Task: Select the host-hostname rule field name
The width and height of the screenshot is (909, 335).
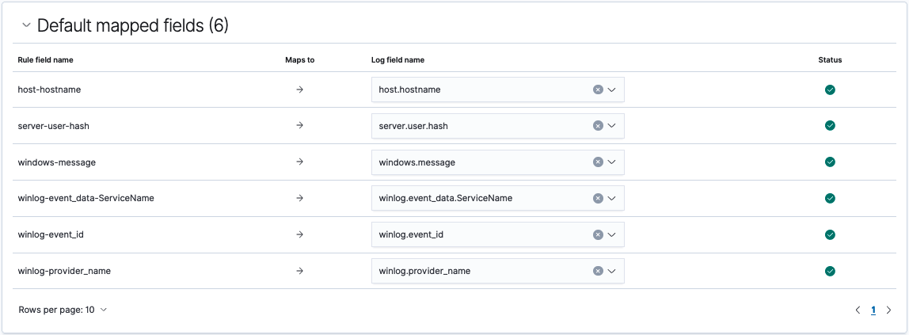Action: (x=48, y=89)
